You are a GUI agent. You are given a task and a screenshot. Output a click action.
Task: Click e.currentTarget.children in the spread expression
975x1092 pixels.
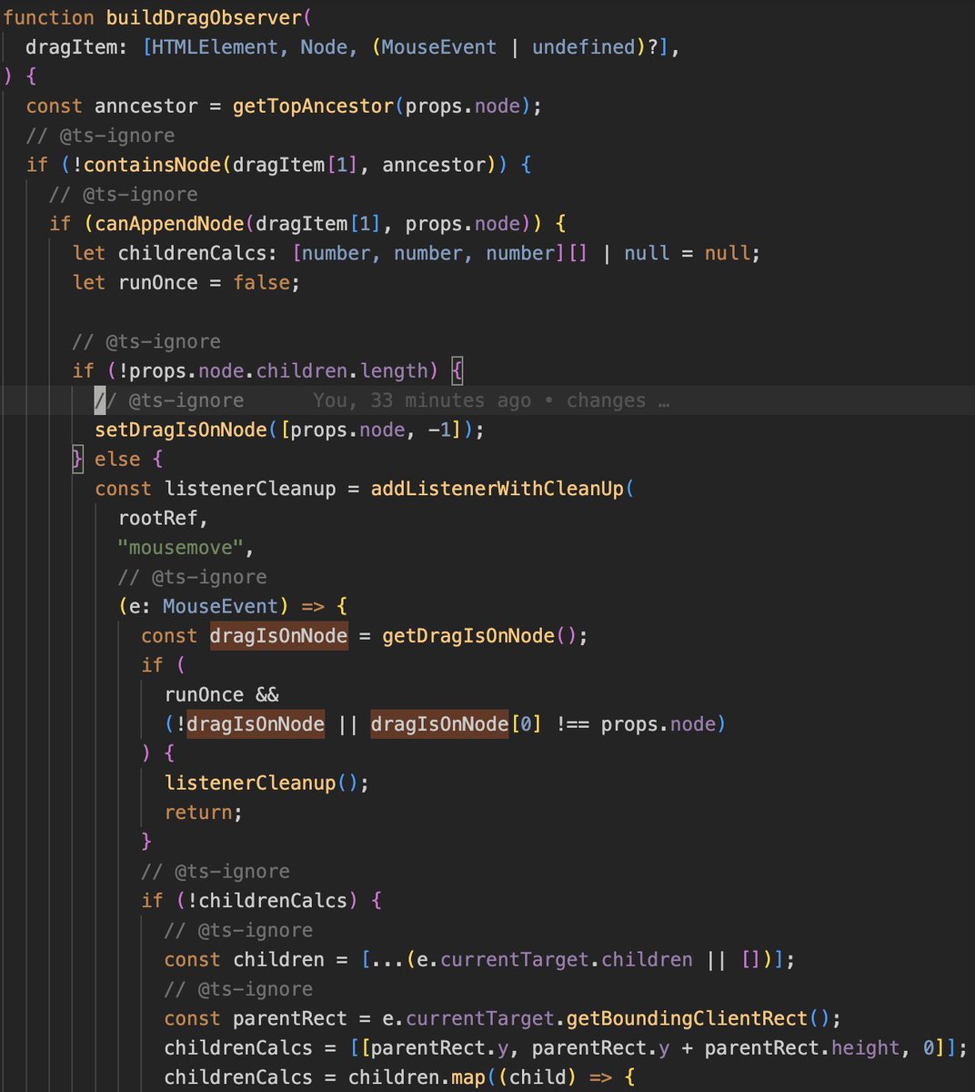click(x=555, y=959)
